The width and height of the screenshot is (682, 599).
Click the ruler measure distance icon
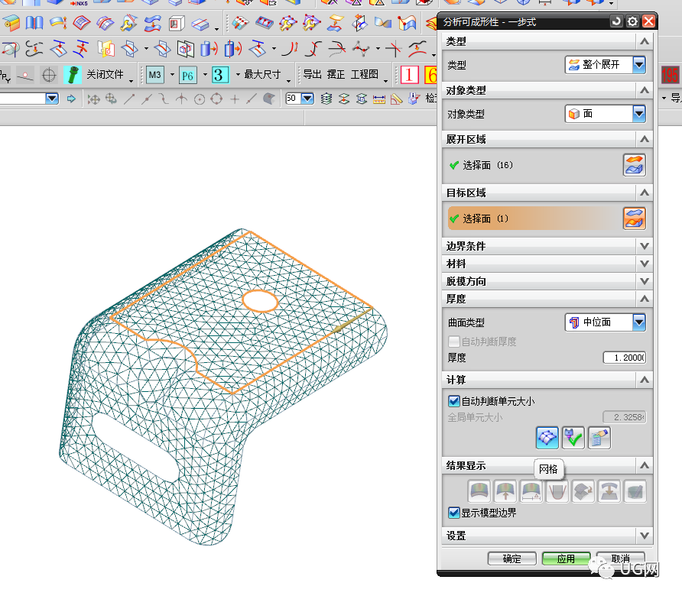[378, 99]
